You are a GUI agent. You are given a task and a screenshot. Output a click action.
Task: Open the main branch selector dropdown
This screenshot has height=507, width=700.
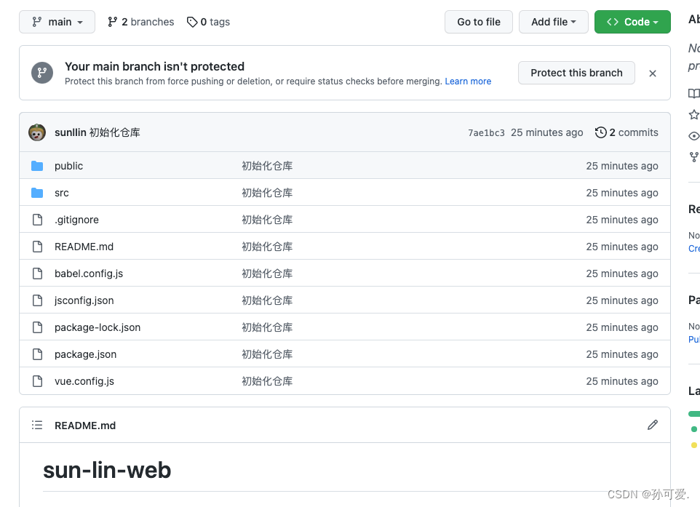pos(57,22)
